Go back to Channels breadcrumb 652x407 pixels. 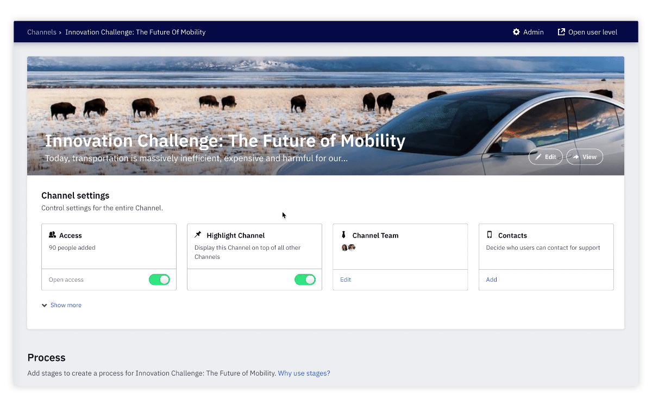(42, 32)
